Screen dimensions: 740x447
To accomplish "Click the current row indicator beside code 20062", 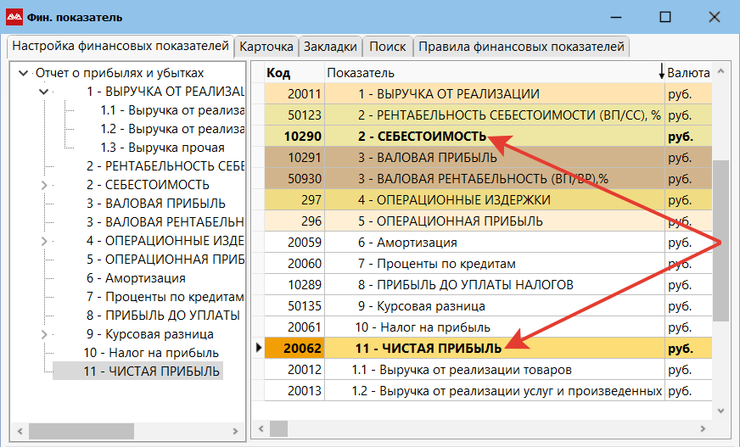I will pos(258,348).
